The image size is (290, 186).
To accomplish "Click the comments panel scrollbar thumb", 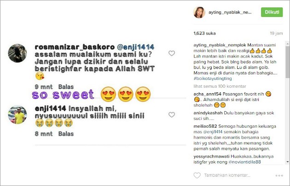I will tap(288, 62).
